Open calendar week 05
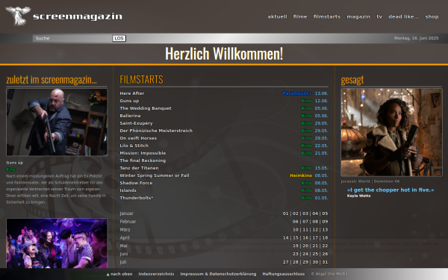This screenshot has width=448, height=280. tap(325, 214)
